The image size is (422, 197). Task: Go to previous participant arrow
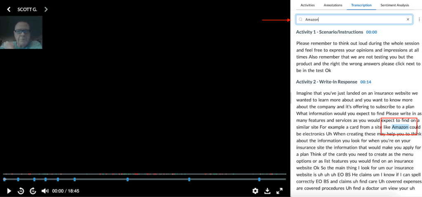(x=9, y=9)
